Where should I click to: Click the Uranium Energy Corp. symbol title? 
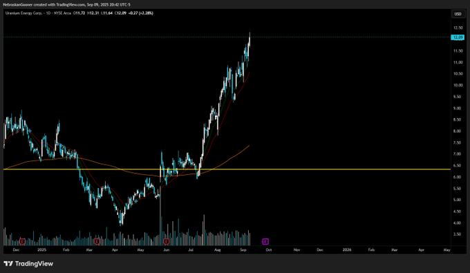(x=23, y=13)
